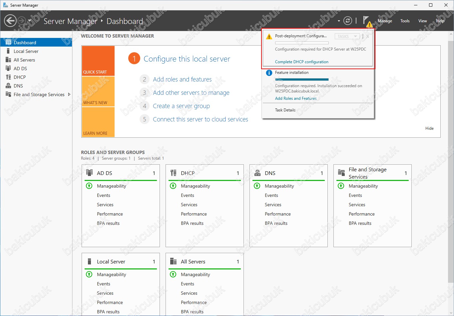Click the back navigation arrow
The height and width of the screenshot is (316, 454).
[10, 21]
